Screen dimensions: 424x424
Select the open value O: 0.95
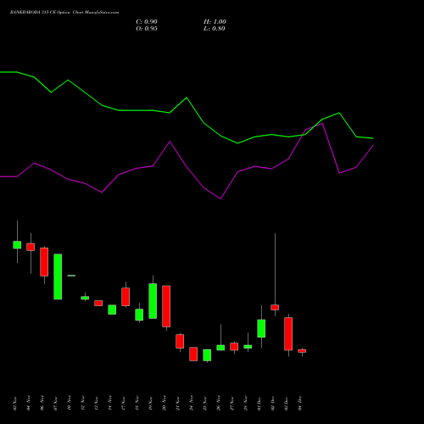[x=147, y=29]
